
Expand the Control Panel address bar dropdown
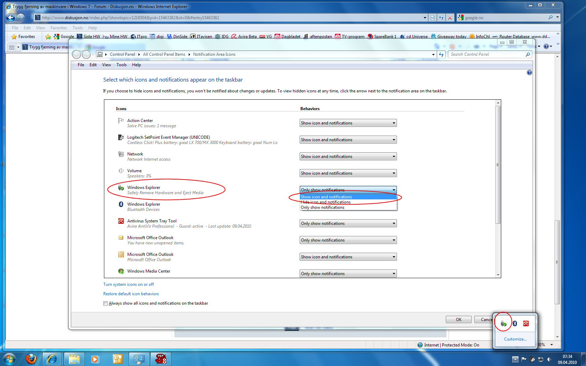[433, 54]
